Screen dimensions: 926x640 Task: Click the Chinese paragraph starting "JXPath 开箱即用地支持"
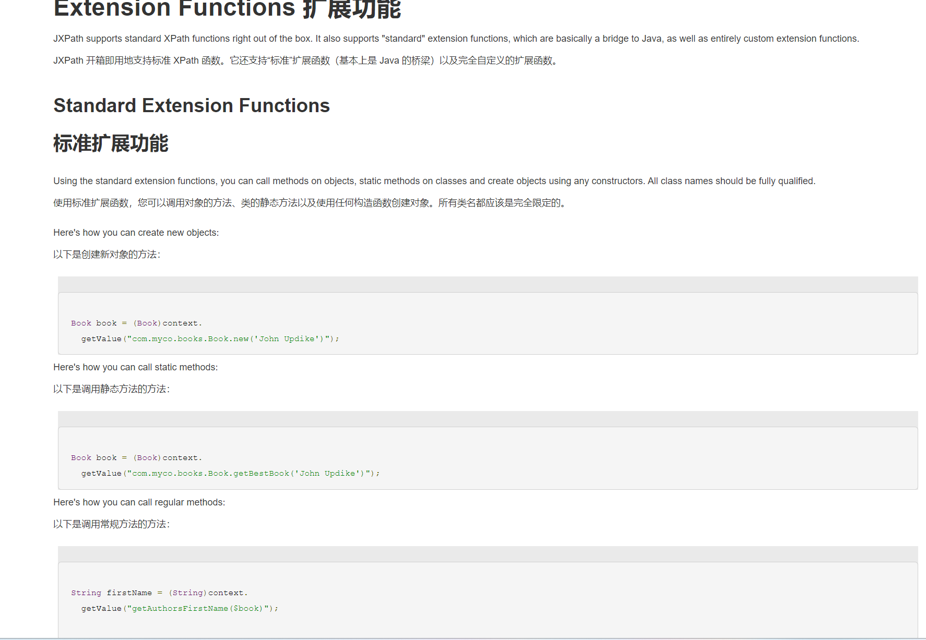306,61
